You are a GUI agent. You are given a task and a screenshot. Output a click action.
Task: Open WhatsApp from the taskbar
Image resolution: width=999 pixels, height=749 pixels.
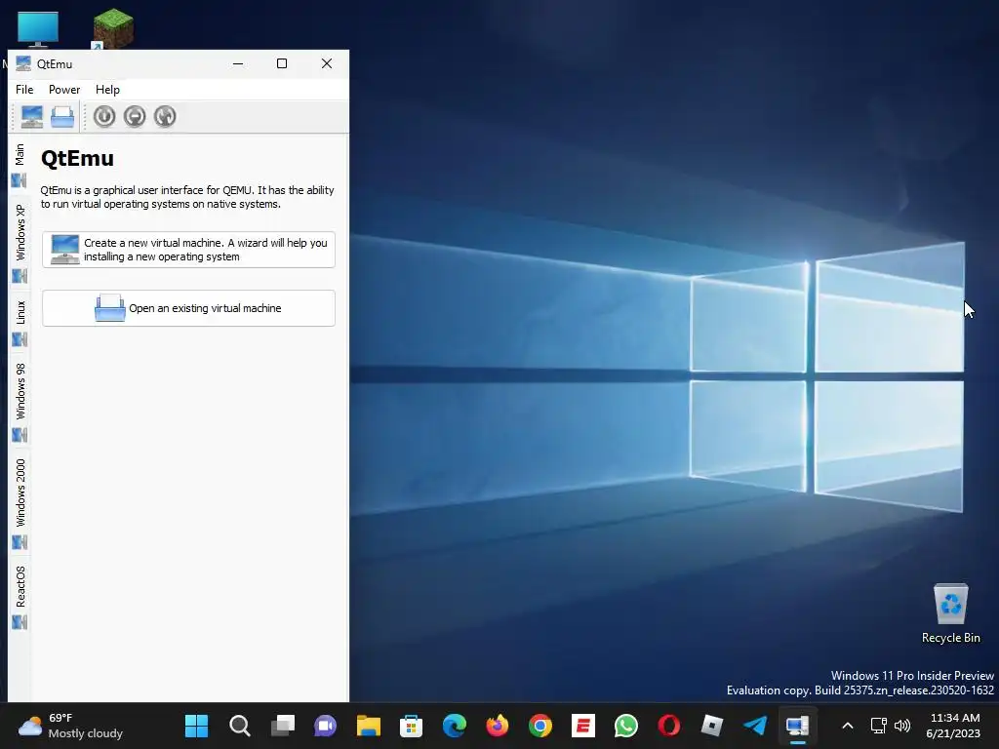[x=625, y=726]
